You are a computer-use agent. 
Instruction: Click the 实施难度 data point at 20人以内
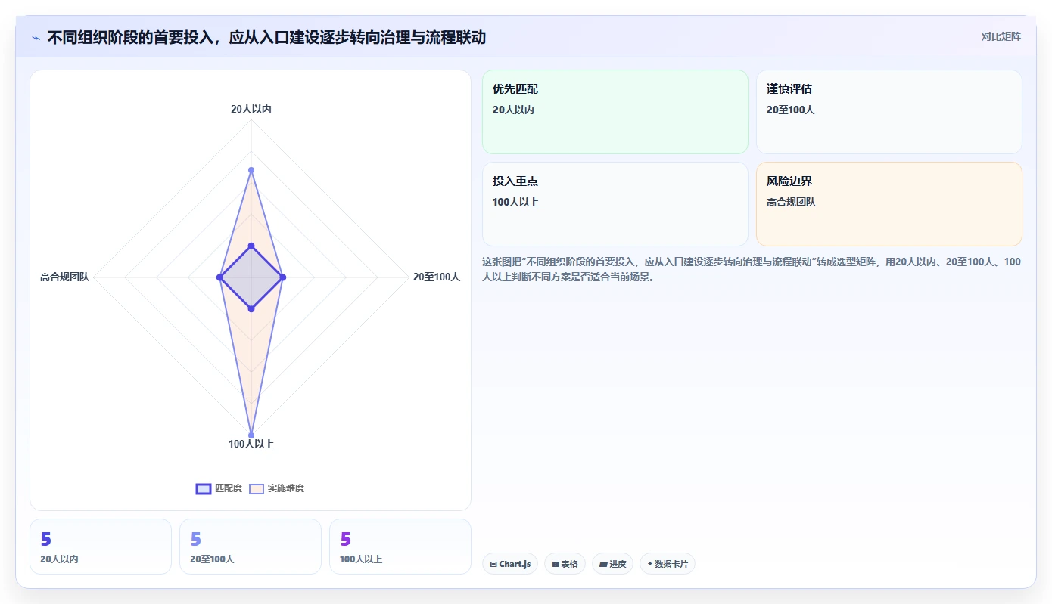click(251, 170)
